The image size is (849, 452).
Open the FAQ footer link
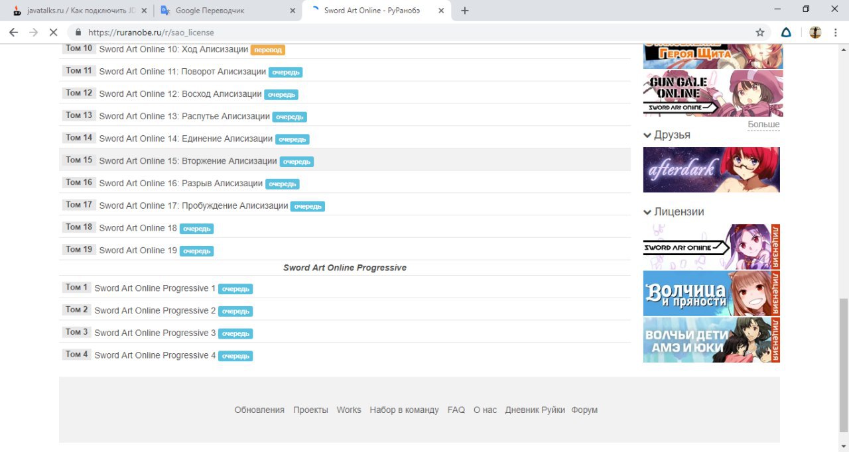(x=456, y=410)
